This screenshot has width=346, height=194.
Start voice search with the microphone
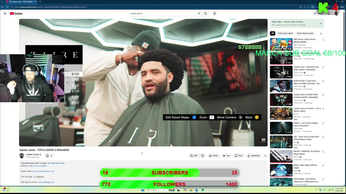pos(215,13)
